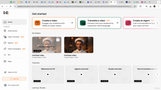Click the browser forward arrow

(x=7, y=6)
